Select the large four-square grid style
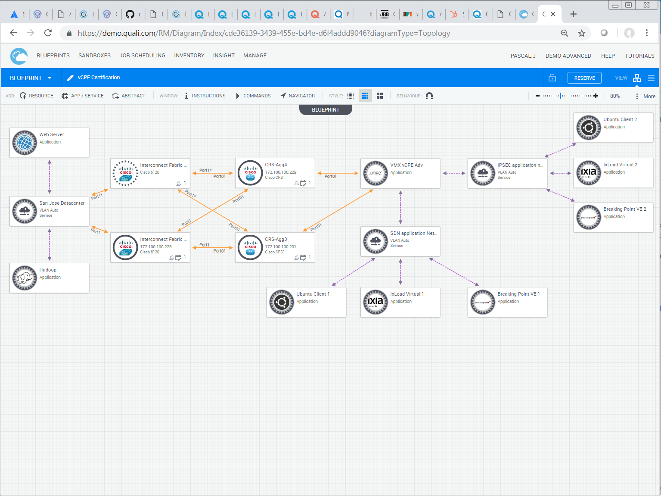 pyautogui.click(x=380, y=96)
